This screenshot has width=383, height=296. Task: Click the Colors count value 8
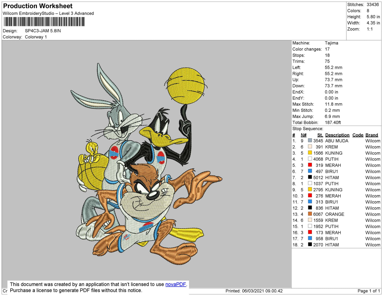click(368, 11)
